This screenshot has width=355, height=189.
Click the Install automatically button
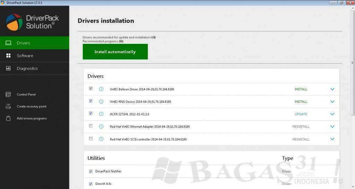(115, 51)
